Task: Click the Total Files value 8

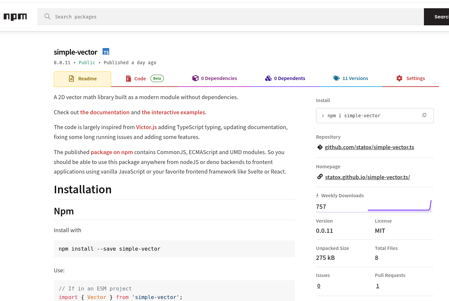Action: click(376, 258)
